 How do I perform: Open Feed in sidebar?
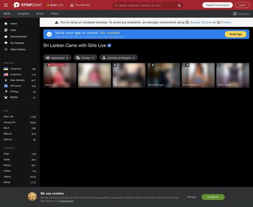point(10,30)
